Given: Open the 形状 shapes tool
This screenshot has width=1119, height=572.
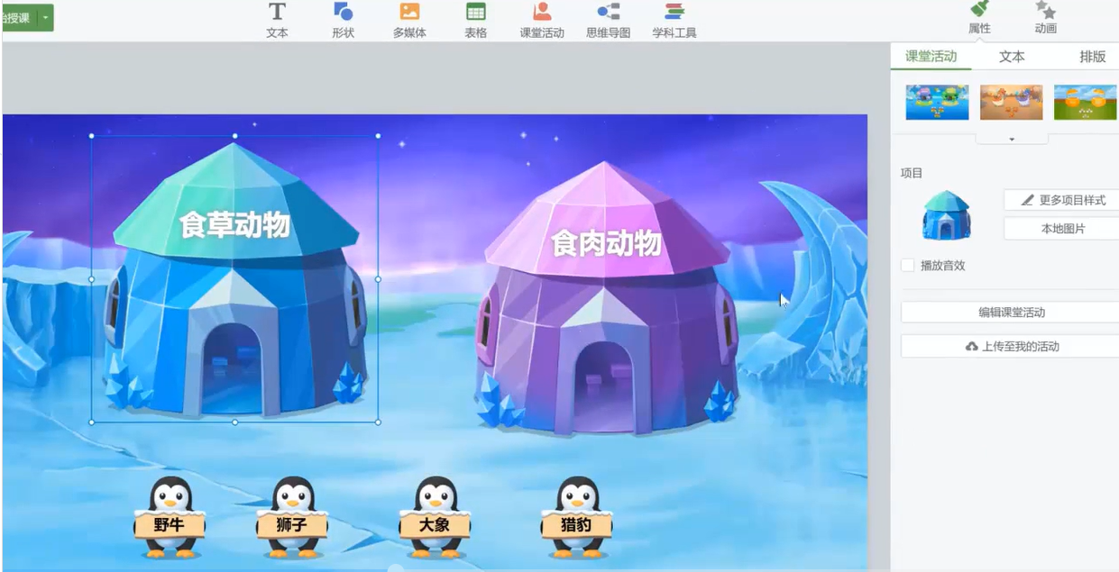Looking at the screenshot, I should pos(343,21).
